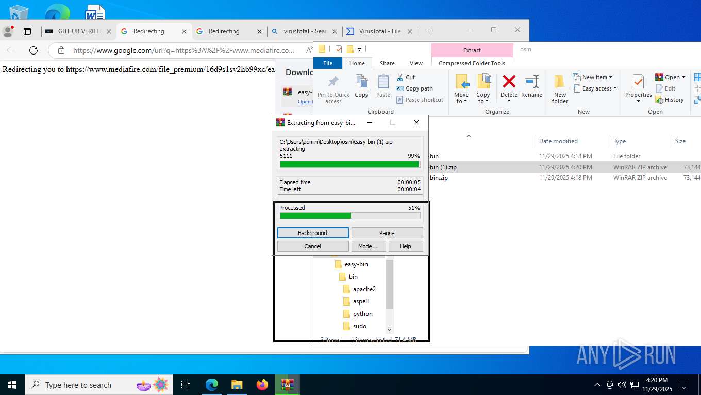Close the GITHUB VERIFIED tab
The height and width of the screenshot is (395, 701).
pos(109,31)
